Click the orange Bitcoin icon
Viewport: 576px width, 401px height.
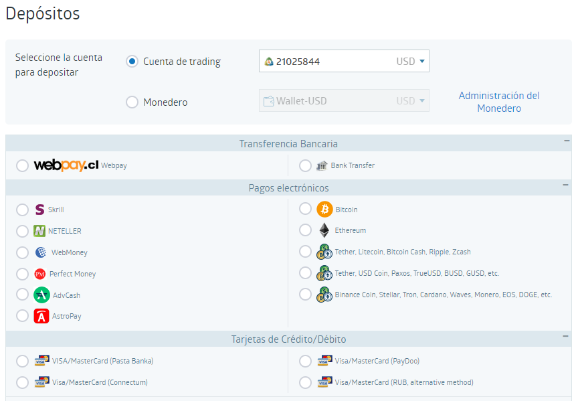[324, 210]
